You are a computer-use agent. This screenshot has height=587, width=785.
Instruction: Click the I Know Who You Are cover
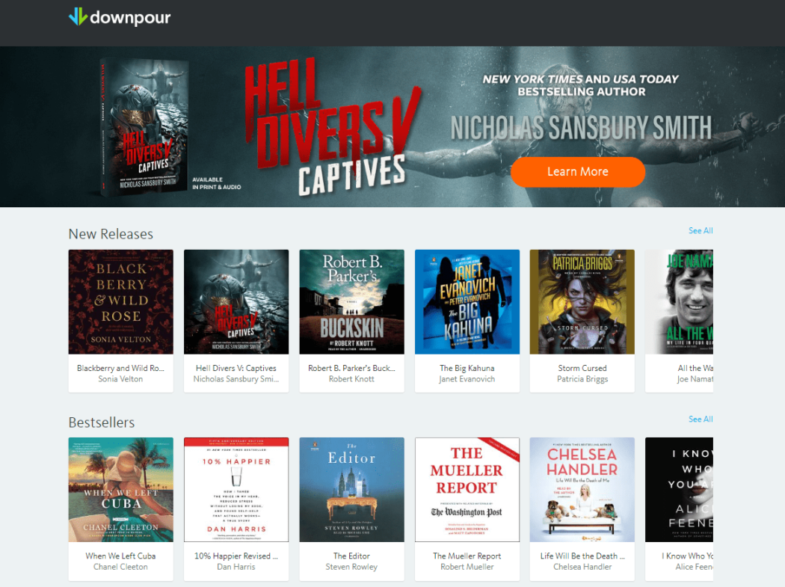click(x=680, y=490)
